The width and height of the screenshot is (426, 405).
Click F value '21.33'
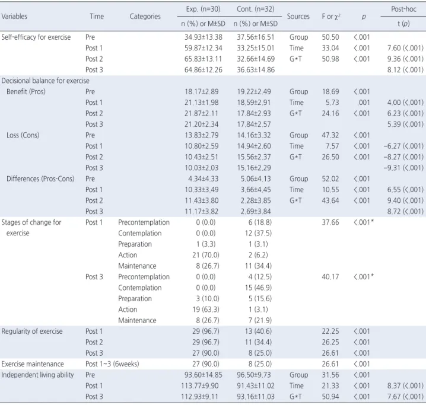(x=330, y=385)
